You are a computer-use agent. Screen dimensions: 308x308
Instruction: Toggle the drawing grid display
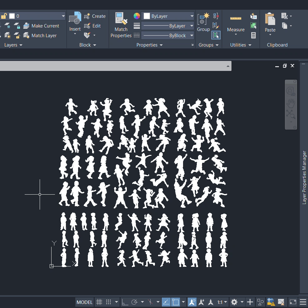point(99,302)
